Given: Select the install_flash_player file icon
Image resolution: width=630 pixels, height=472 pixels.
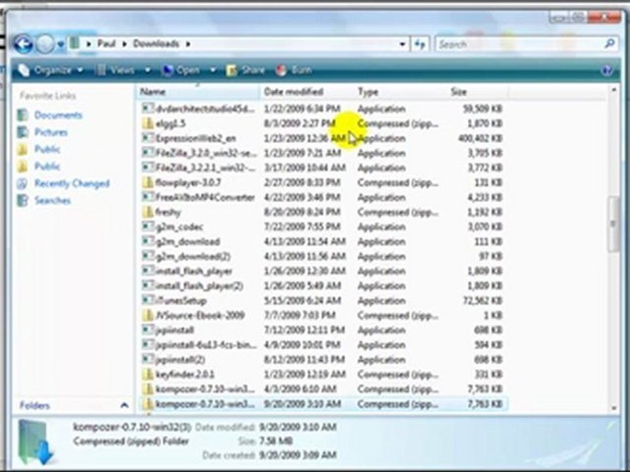Looking at the screenshot, I should [148, 271].
